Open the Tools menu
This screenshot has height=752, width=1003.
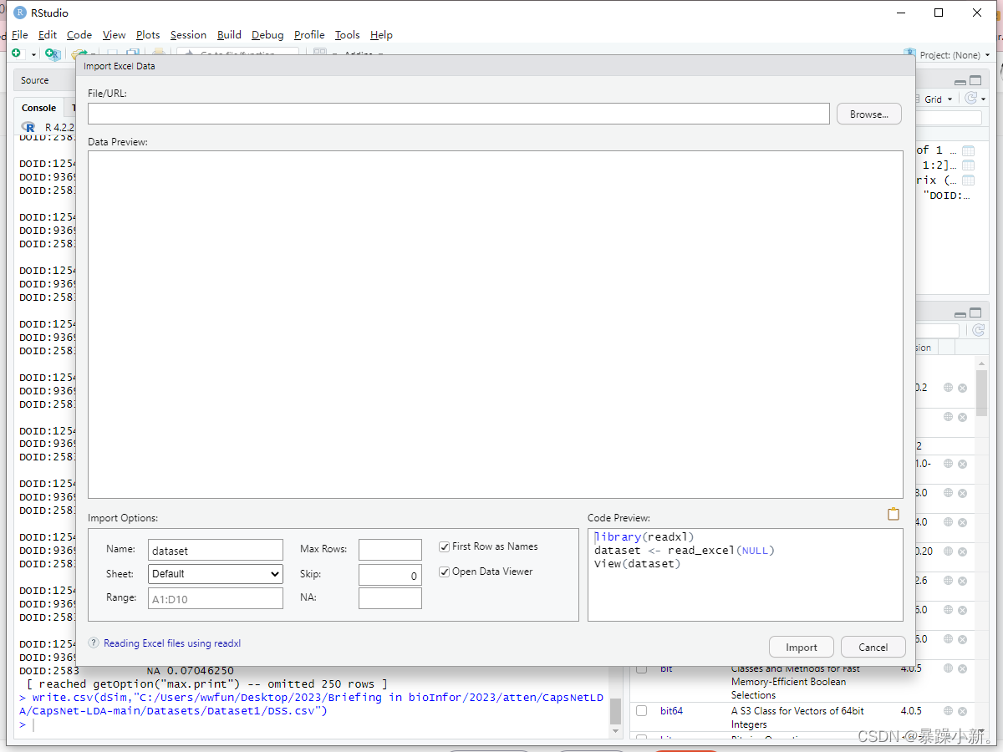click(347, 35)
